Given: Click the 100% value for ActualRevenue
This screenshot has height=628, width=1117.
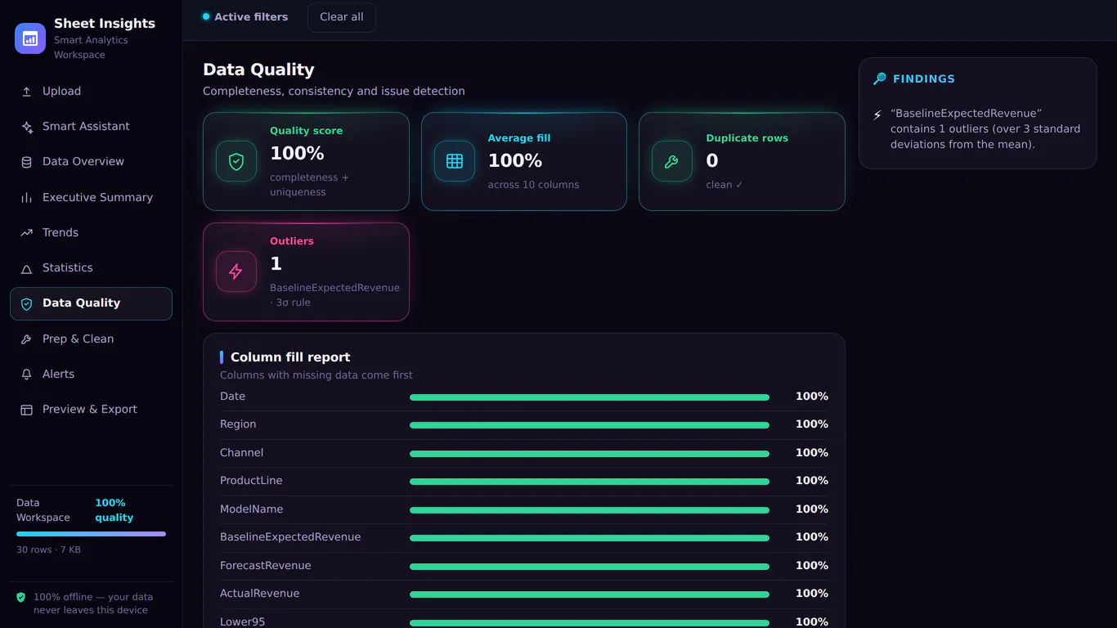Looking at the screenshot, I should [812, 594].
